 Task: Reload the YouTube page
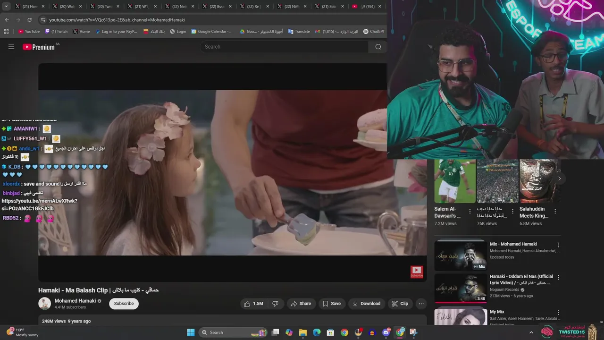29,20
